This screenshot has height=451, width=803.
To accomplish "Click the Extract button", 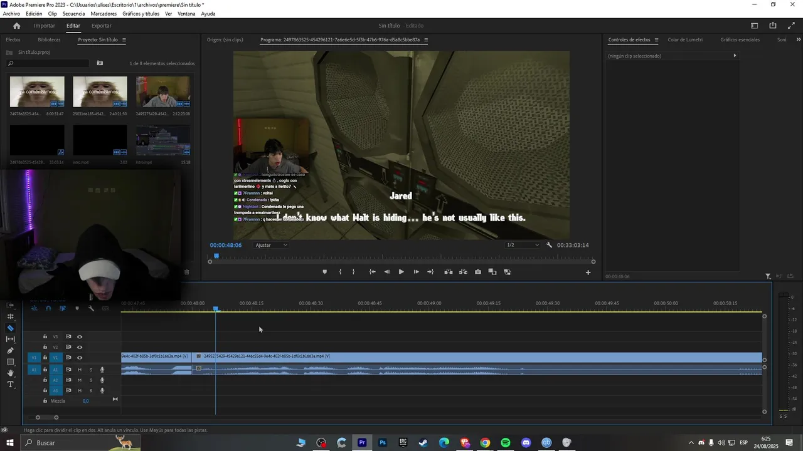I will point(463,272).
